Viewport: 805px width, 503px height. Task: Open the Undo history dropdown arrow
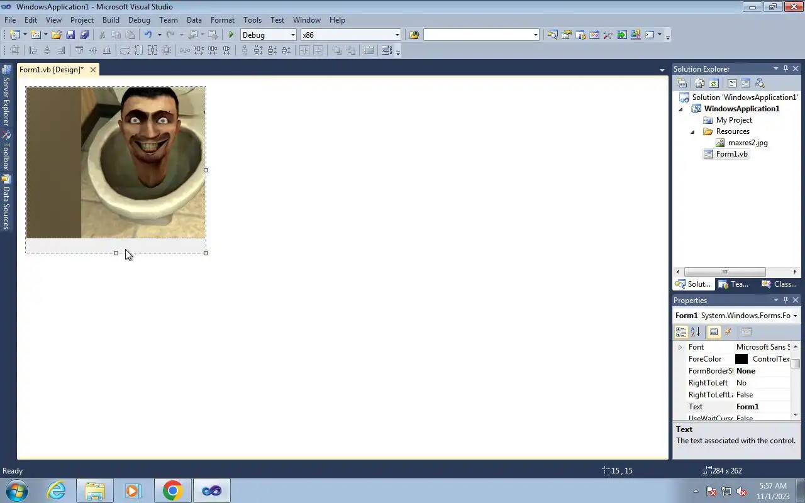159,35
